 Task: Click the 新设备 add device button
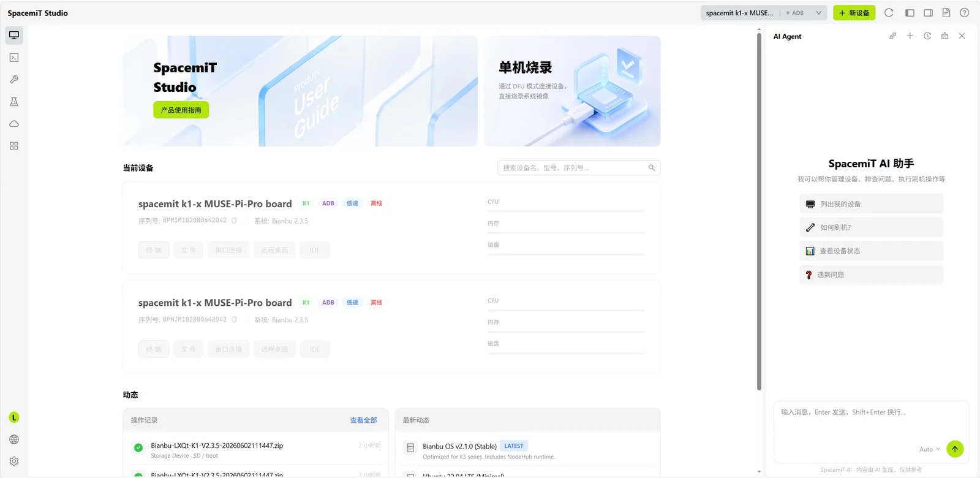[854, 13]
